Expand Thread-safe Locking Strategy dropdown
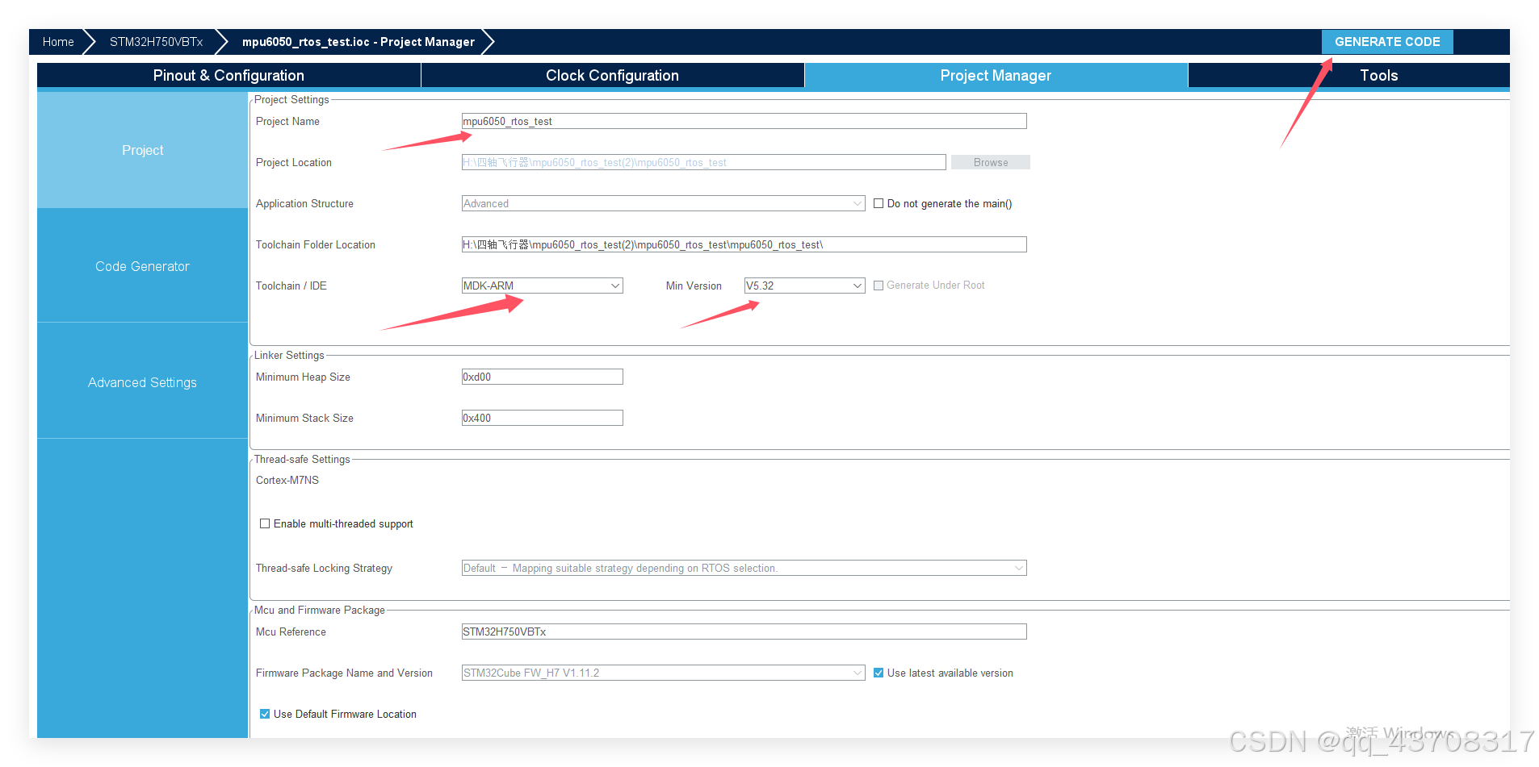The height and width of the screenshot is (767, 1539). tap(744, 568)
